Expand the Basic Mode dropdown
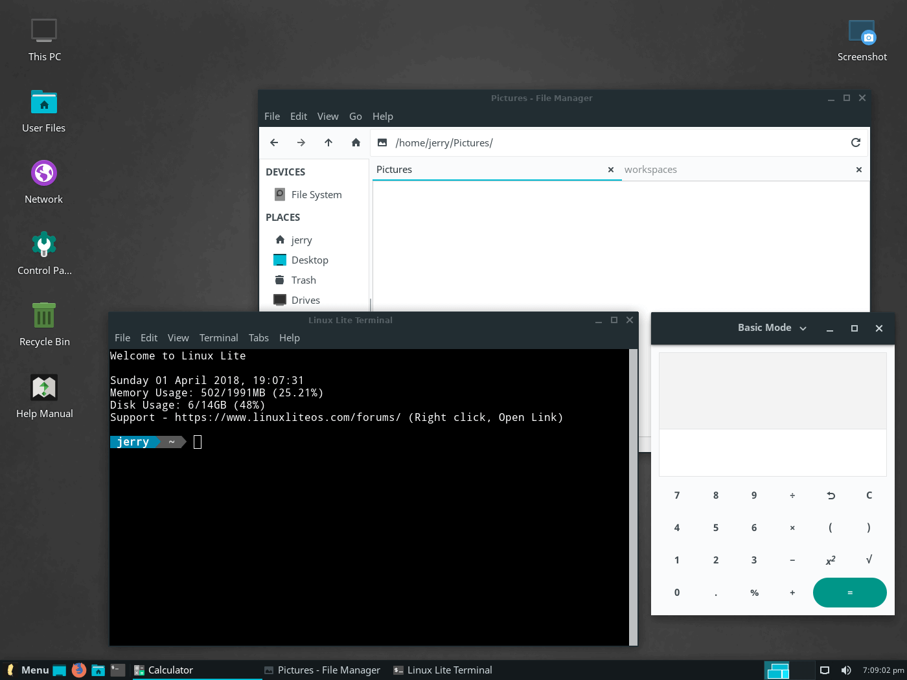Image resolution: width=907 pixels, height=680 pixels. [x=772, y=328]
